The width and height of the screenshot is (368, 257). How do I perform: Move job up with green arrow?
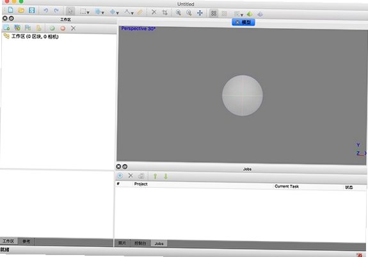pos(155,176)
